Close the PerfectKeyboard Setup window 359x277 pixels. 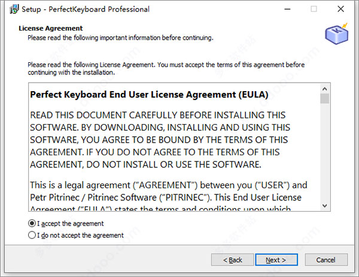coord(340,9)
